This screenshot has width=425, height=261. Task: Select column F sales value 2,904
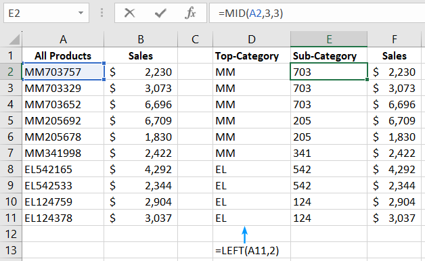[x=395, y=201]
